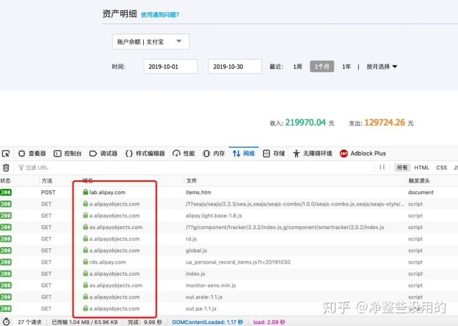The height and width of the screenshot is (326, 458).
Task: Select the 网络 network tab
Action: [x=244, y=153]
